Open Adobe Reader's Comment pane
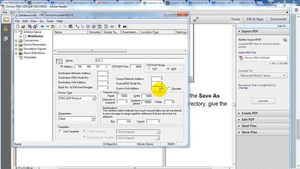This screenshot has width=300, height=169. pos(278,19)
